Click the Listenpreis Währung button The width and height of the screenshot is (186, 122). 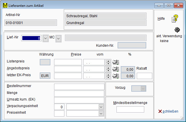coord(45,62)
